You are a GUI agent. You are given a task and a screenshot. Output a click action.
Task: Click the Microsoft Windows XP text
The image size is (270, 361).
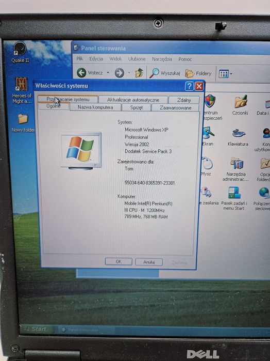[x=146, y=130]
